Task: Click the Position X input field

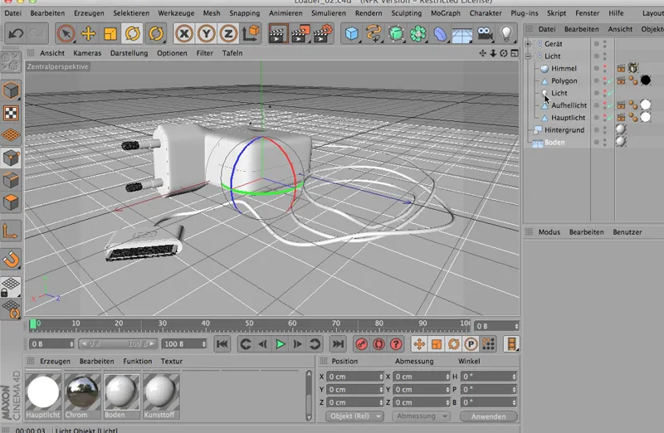Action: point(355,377)
